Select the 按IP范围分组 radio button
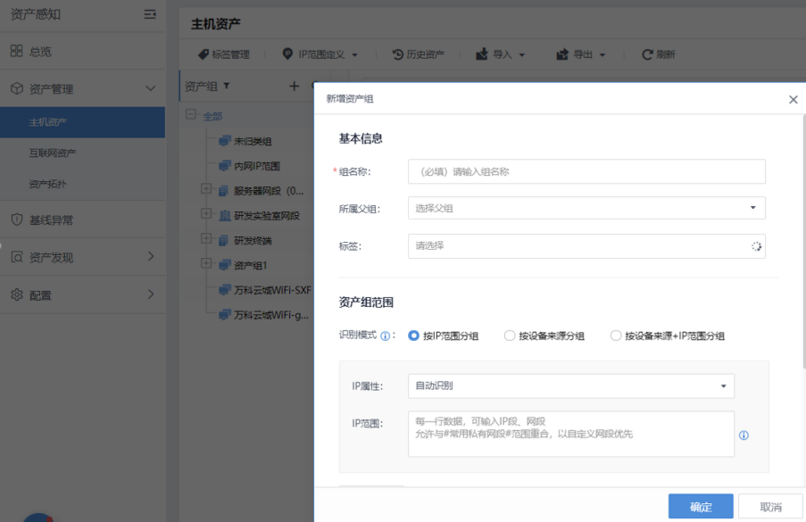 point(413,336)
